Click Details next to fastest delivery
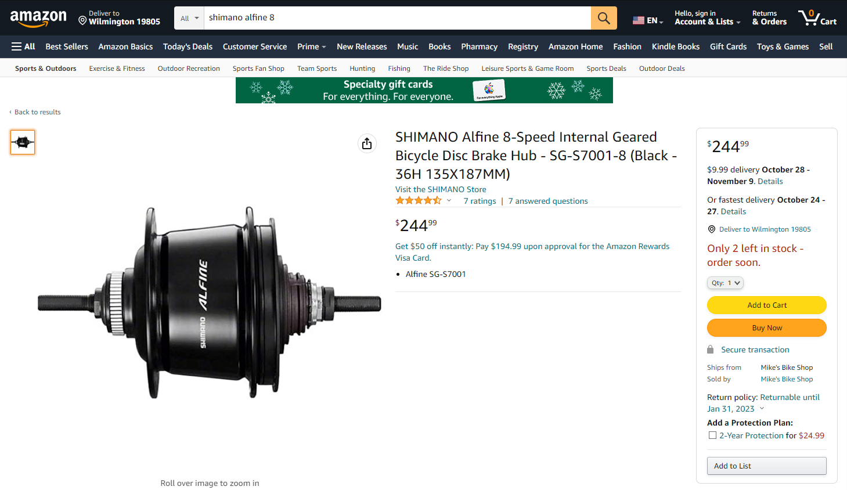The width and height of the screenshot is (847, 490). coord(733,211)
